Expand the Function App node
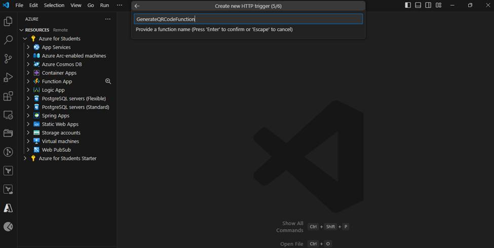This screenshot has height=248, width=494. [28, 81]
